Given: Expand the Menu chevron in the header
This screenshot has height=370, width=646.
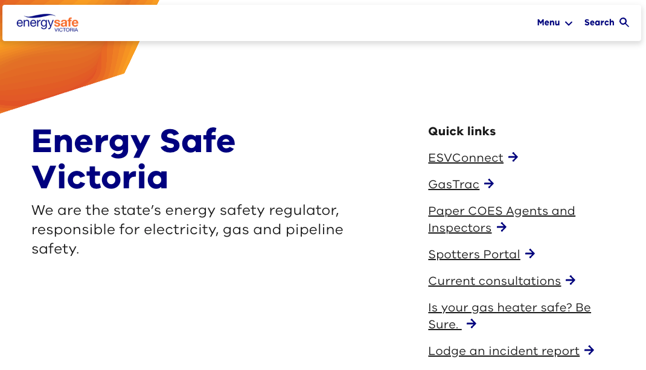Looking at the screenshot, I should pyautogui.click(x=569, y=23).
